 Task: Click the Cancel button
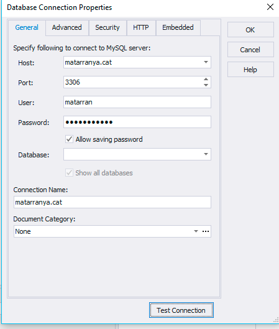click(250, 50)
